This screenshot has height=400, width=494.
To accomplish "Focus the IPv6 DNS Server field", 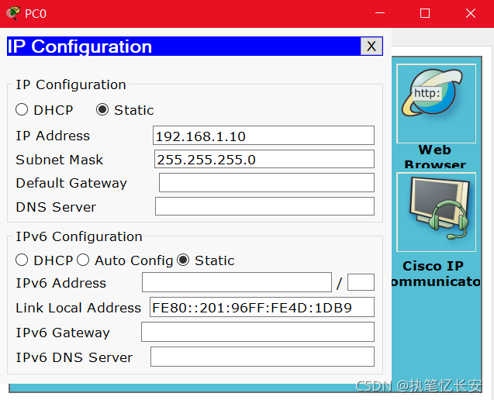I will 262,357.
